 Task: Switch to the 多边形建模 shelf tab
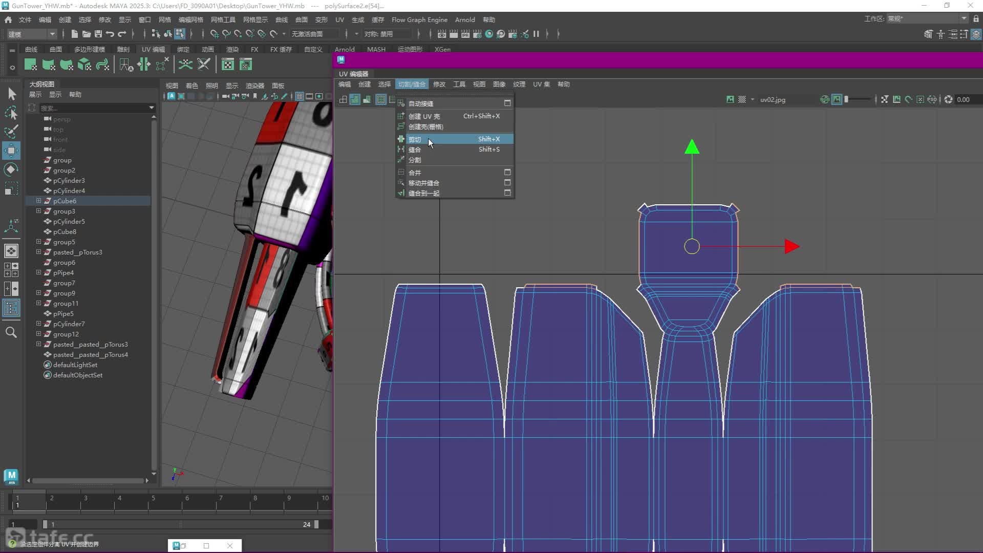[x=89, y=49]
